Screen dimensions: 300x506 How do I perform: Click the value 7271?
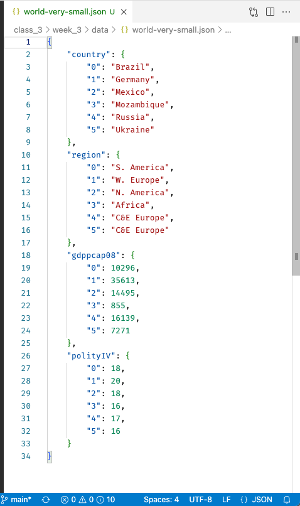click(x=121, y=331)
